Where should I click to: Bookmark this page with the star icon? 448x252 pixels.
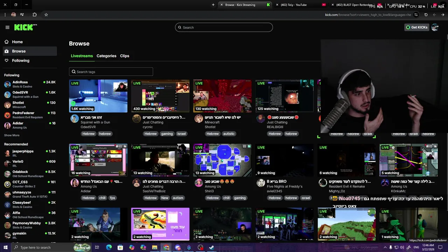click(46, 15)
